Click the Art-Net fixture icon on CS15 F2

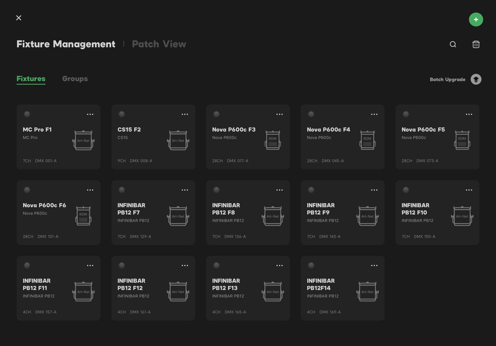pyautogui.click(x=178, y=141)
